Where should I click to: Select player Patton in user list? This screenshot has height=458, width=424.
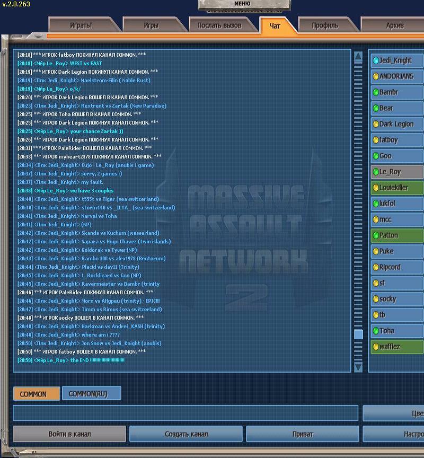(397, 235)
